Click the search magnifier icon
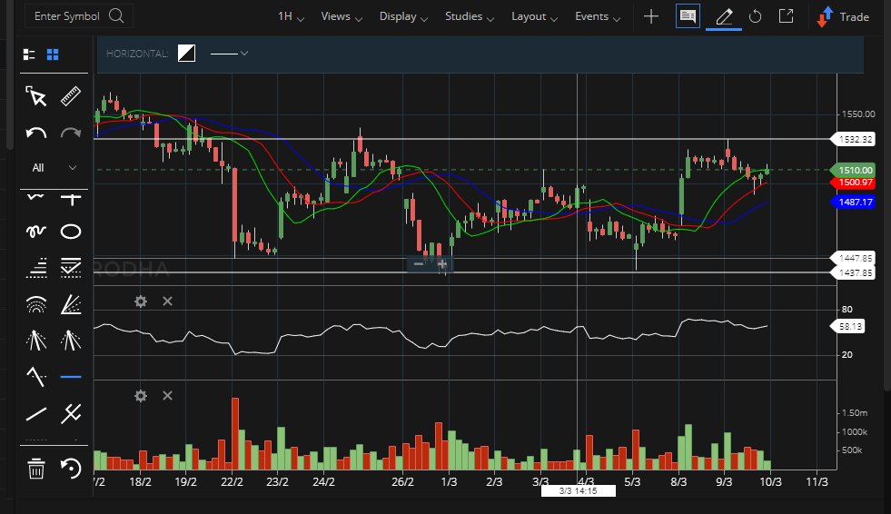This screenshot has height=514, width=891. (x=116, y=16)
